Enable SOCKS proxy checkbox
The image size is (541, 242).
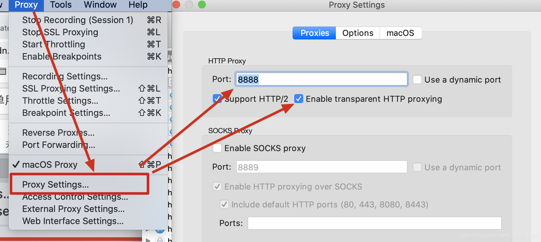[217, 148]
